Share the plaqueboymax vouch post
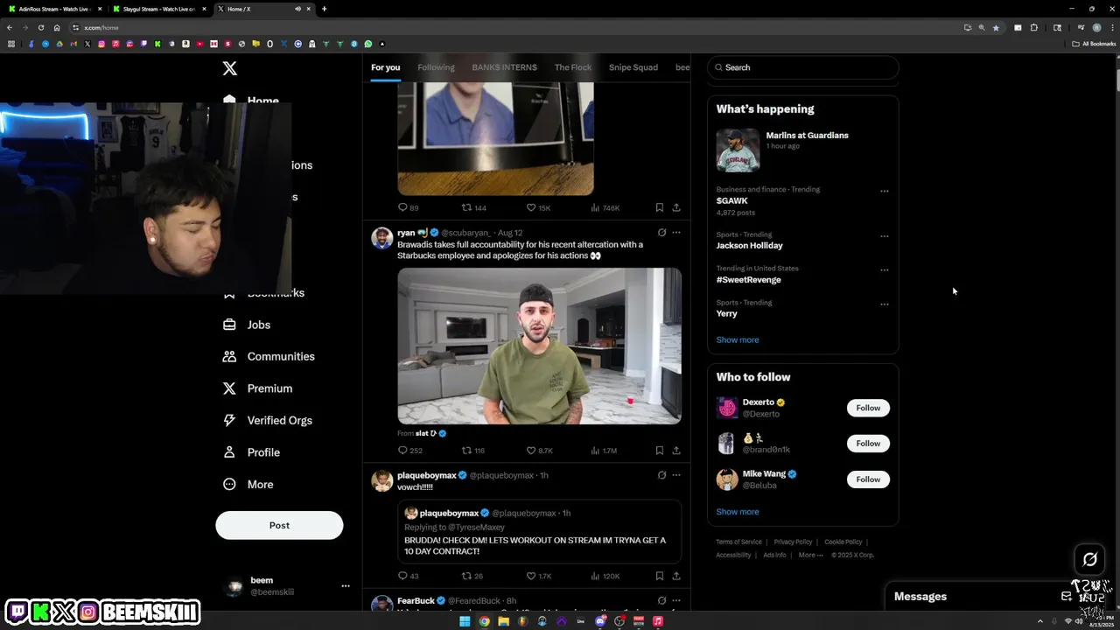The image size is (1120, 630). click(676, 576)
